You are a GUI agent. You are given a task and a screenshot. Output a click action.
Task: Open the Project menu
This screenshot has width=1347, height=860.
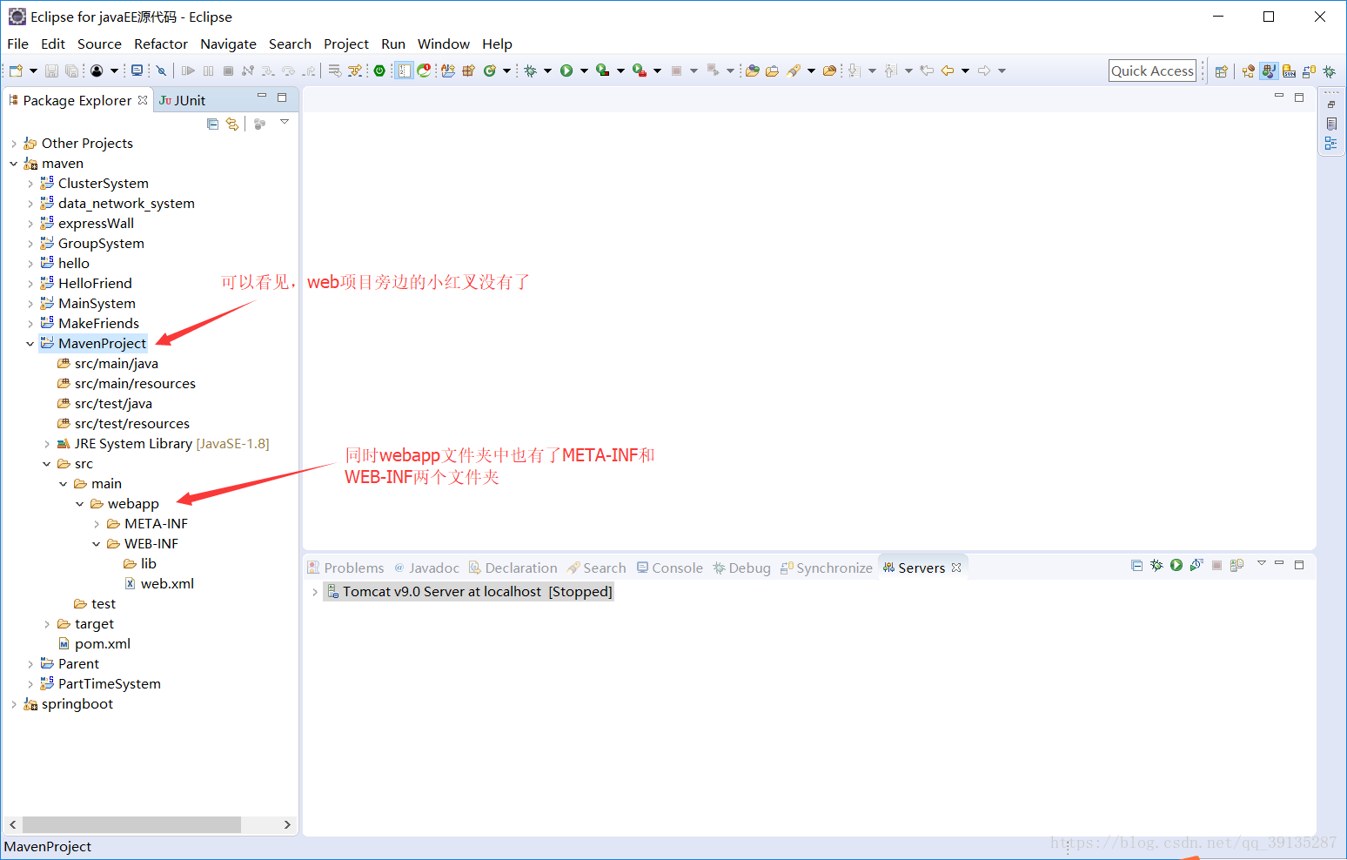(x=346, y=44)
